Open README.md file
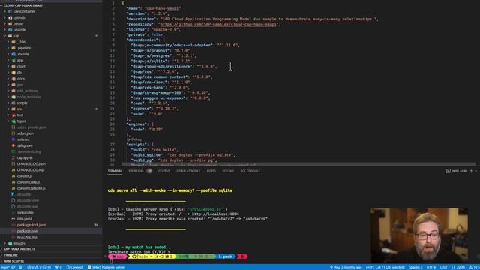The image size is (480, 270). click(x=27, y=237)
